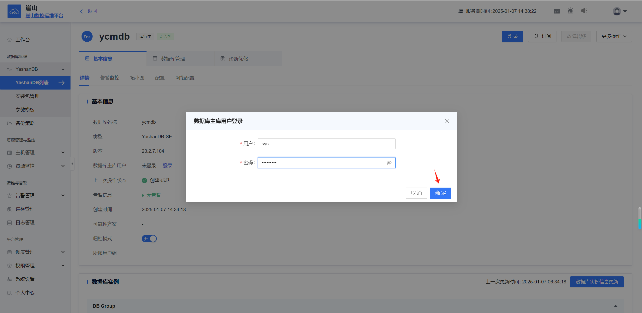Screen dimensions: 642x313
Task: Collapse the YashanDB sidebar group
Action: point(35,69)
